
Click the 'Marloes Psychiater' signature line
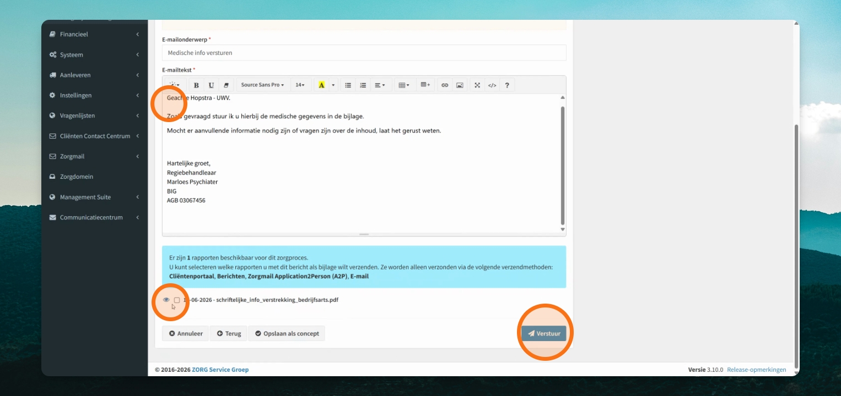pos(192,182)
